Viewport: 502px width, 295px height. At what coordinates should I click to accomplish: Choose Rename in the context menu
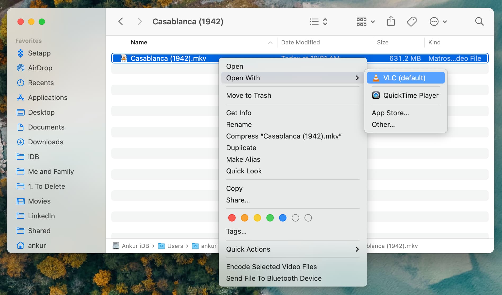(x=293, y=125)
